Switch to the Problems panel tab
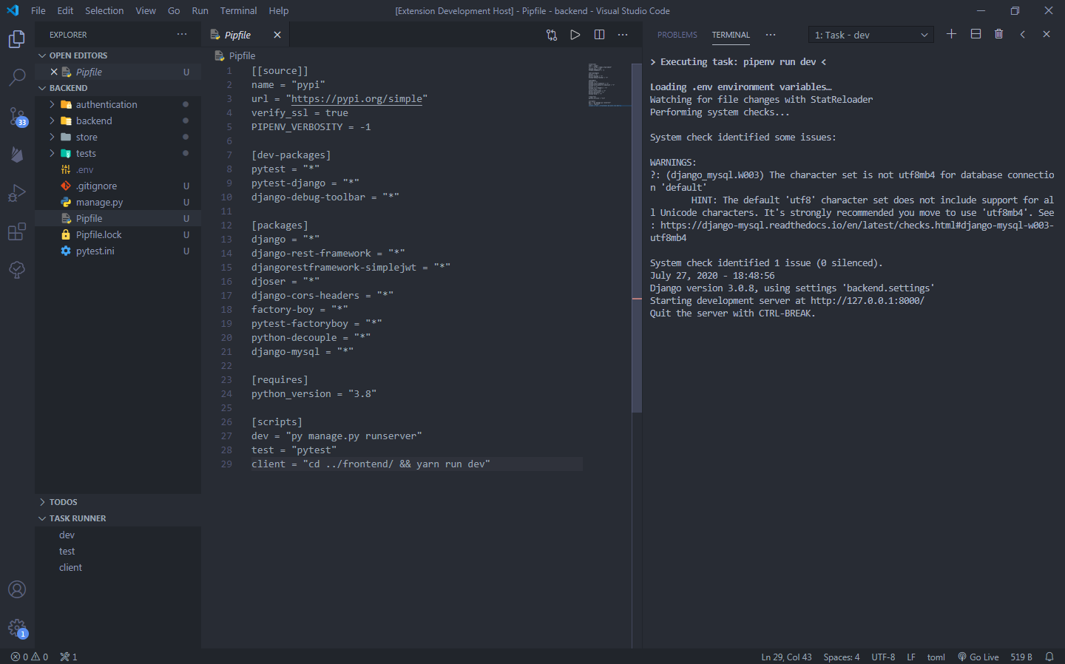The image size is (1065, 664). click(677, 35)
